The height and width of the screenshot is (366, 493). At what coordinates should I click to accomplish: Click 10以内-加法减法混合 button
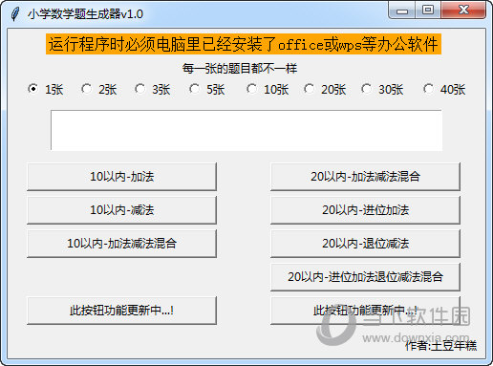pyautogui.click(x=122, y=244)
